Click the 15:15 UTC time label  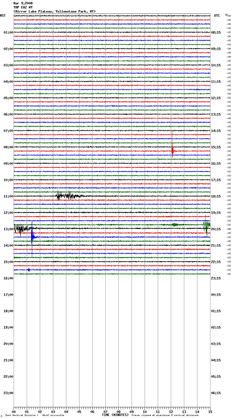click(x=216, y=147)
